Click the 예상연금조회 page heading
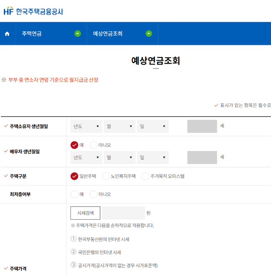 click(156, 61)
